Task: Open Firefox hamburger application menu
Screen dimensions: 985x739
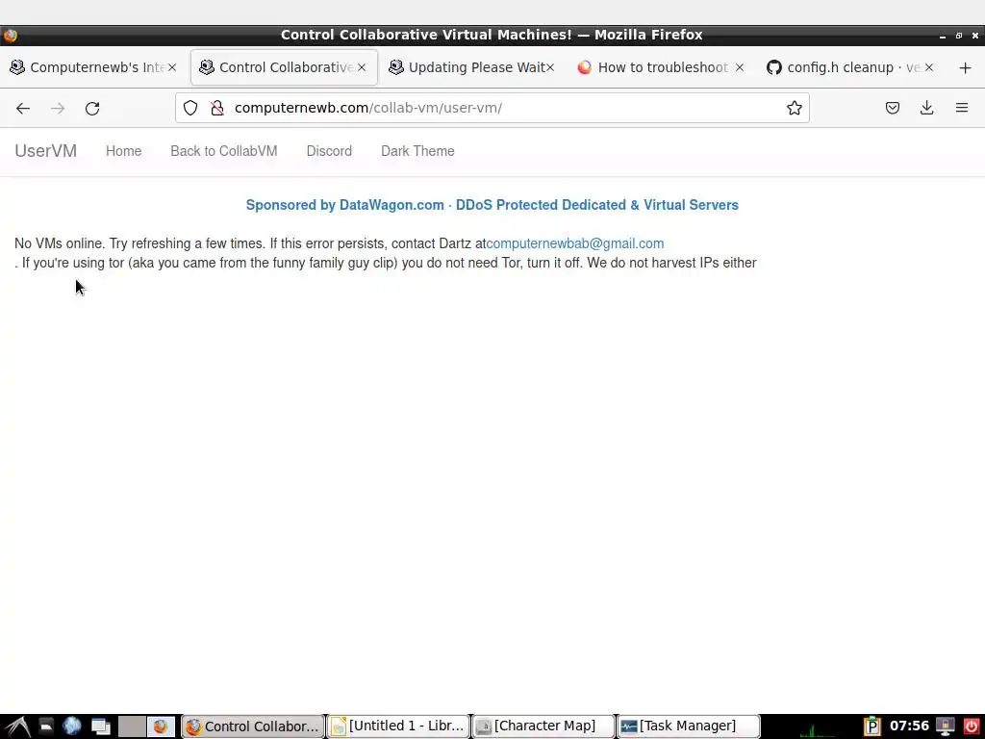Action: point(962,108)
